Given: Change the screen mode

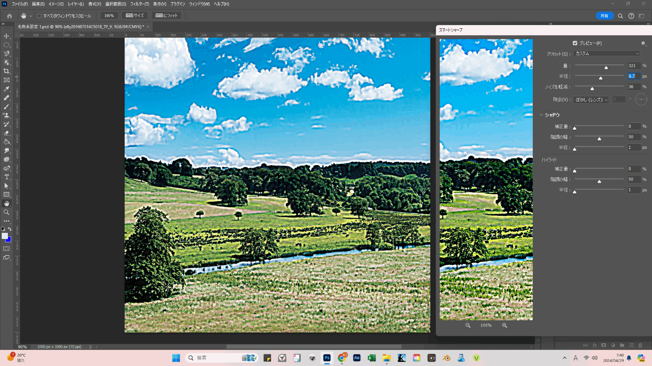Looking at the screenshot, I should pos(7,258).
